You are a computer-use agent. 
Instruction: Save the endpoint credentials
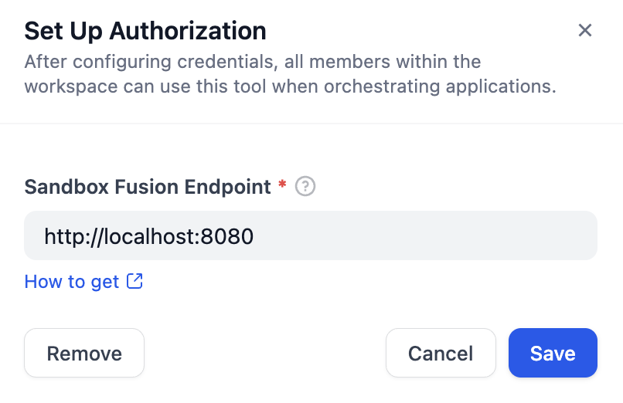click(553, 353)
